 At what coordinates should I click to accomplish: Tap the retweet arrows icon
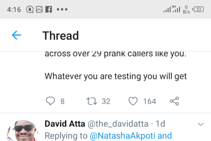click(92, 101)
